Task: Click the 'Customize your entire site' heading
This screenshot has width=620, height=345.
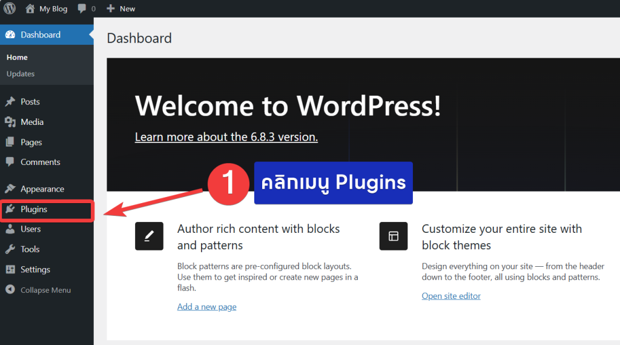Action: [502, 237]
